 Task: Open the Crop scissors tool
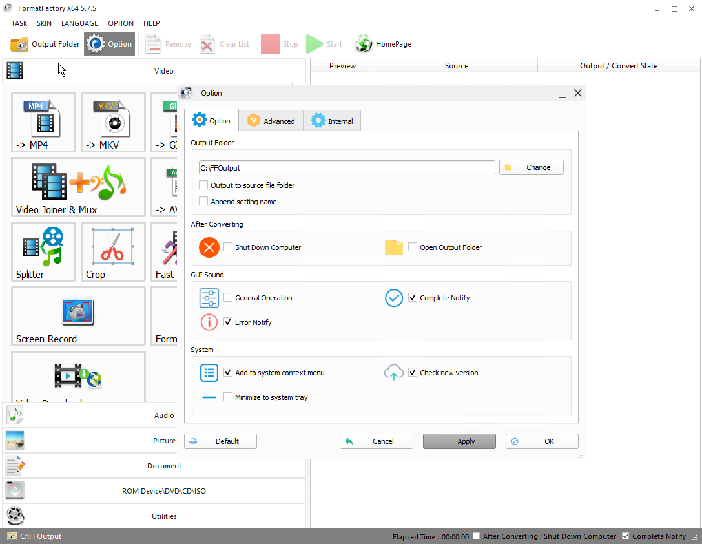[113, 251]
